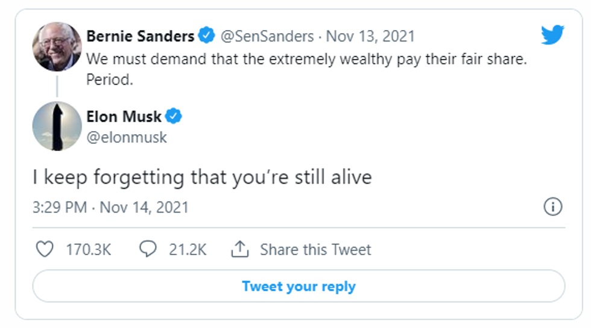The image size is (591, 328).
Task: Open the @elonmusk handle
Action: [x=127, y=137]
